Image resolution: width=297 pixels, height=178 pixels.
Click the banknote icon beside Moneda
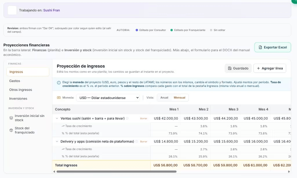click(59, 98)
